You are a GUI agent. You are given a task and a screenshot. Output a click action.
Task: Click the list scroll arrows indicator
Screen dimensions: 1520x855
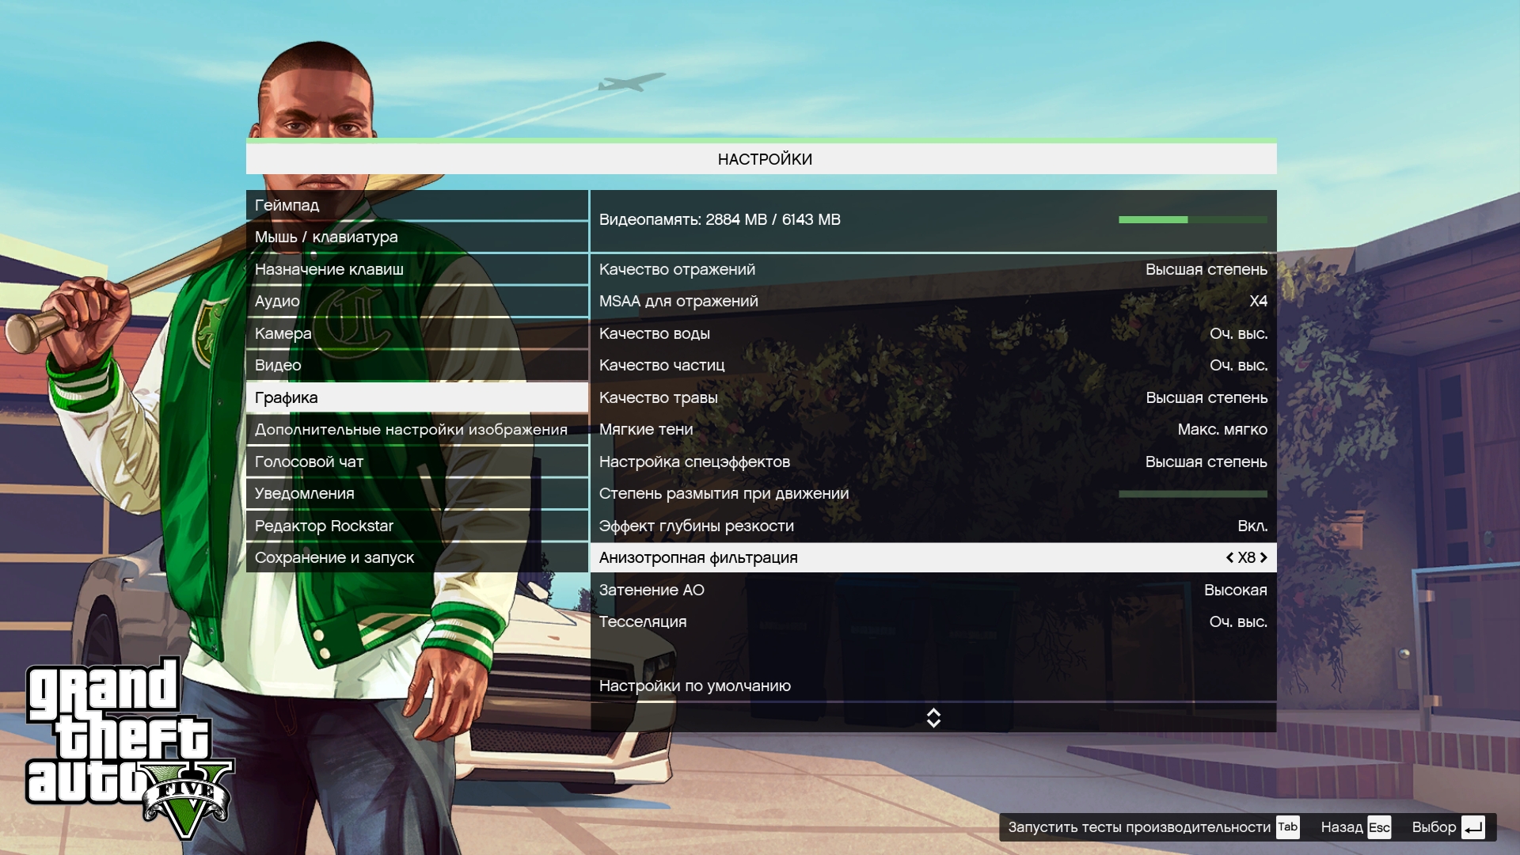click(x=933, y=717)
